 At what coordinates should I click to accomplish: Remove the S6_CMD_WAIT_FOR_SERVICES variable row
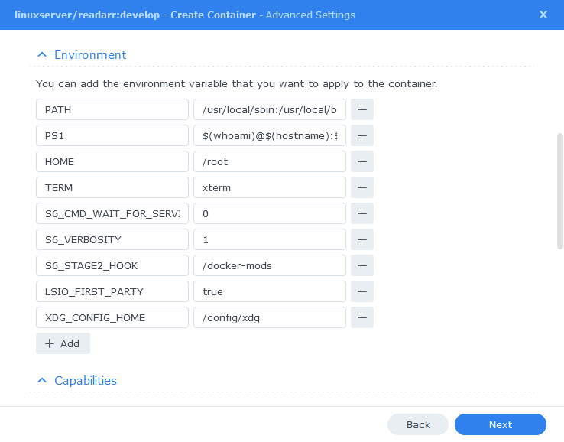(x=361, y=213)
